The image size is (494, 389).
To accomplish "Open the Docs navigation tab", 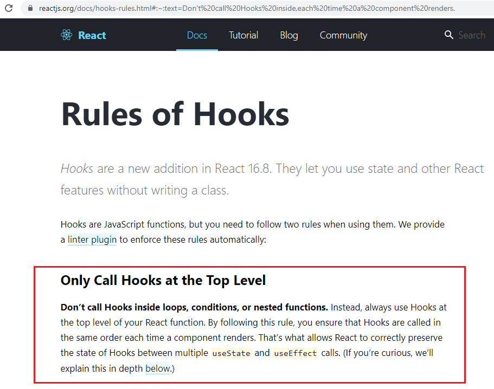I will coord(197,35).
